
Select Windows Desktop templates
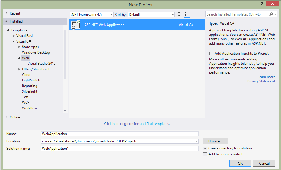(36, 52)
